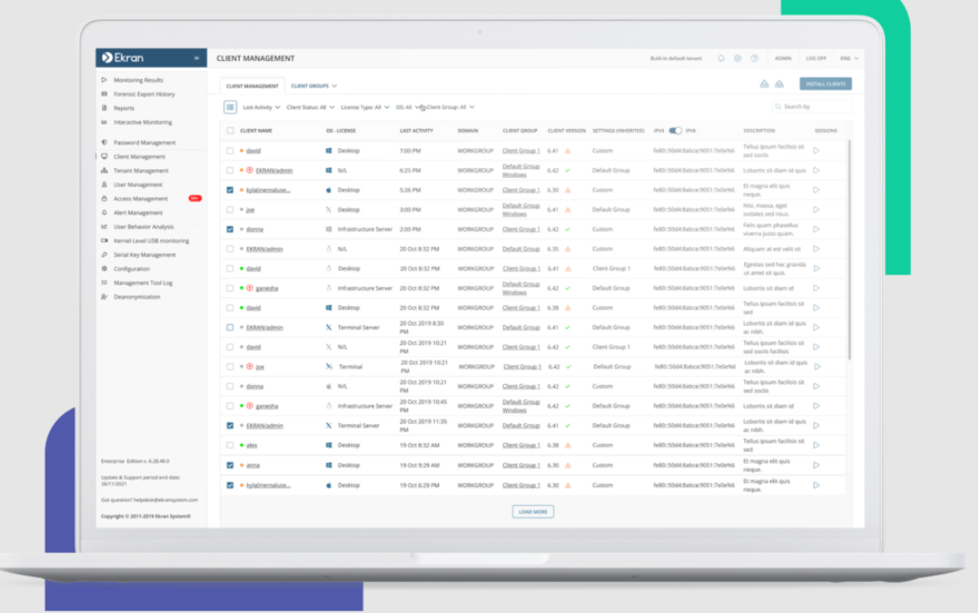Open the anna client name link
Image resolution: width=978 pixels, height=613 pixels.
(x=253, y=464)
